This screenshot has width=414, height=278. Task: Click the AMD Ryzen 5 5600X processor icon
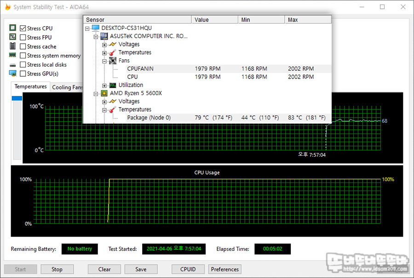(x=104, y=93)
